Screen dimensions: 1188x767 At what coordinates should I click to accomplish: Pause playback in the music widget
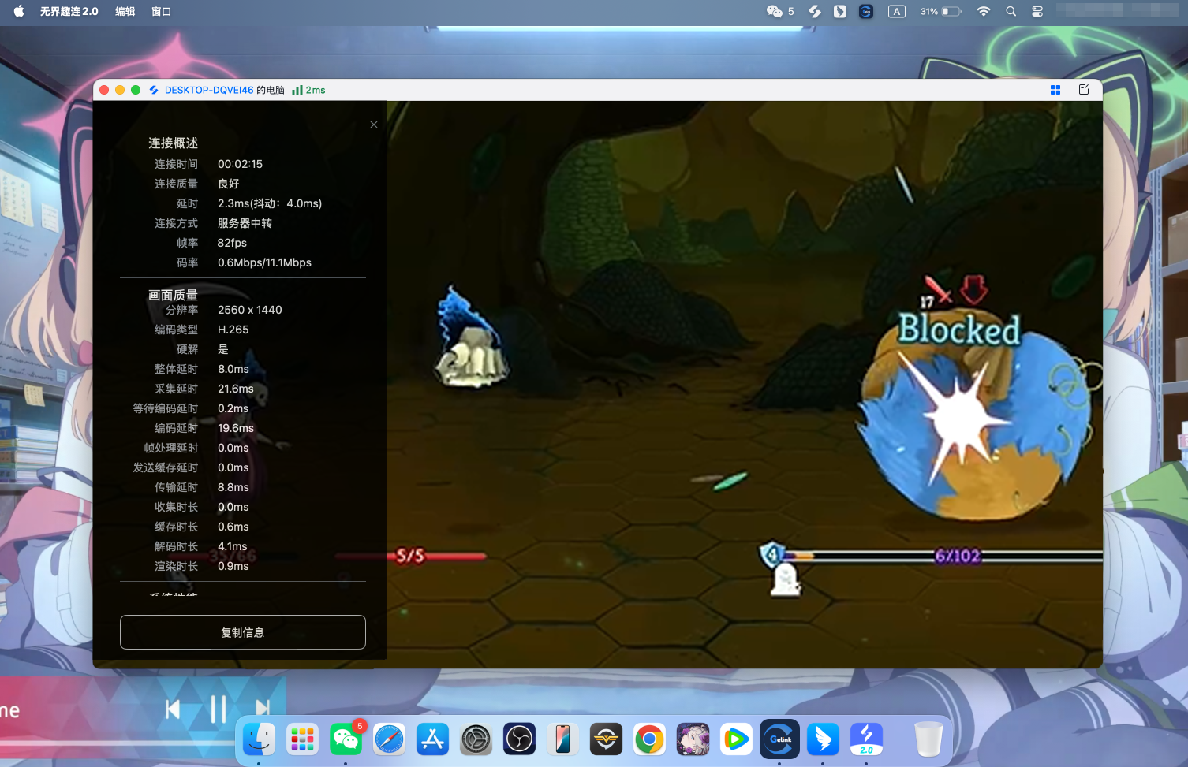point(219,709)
